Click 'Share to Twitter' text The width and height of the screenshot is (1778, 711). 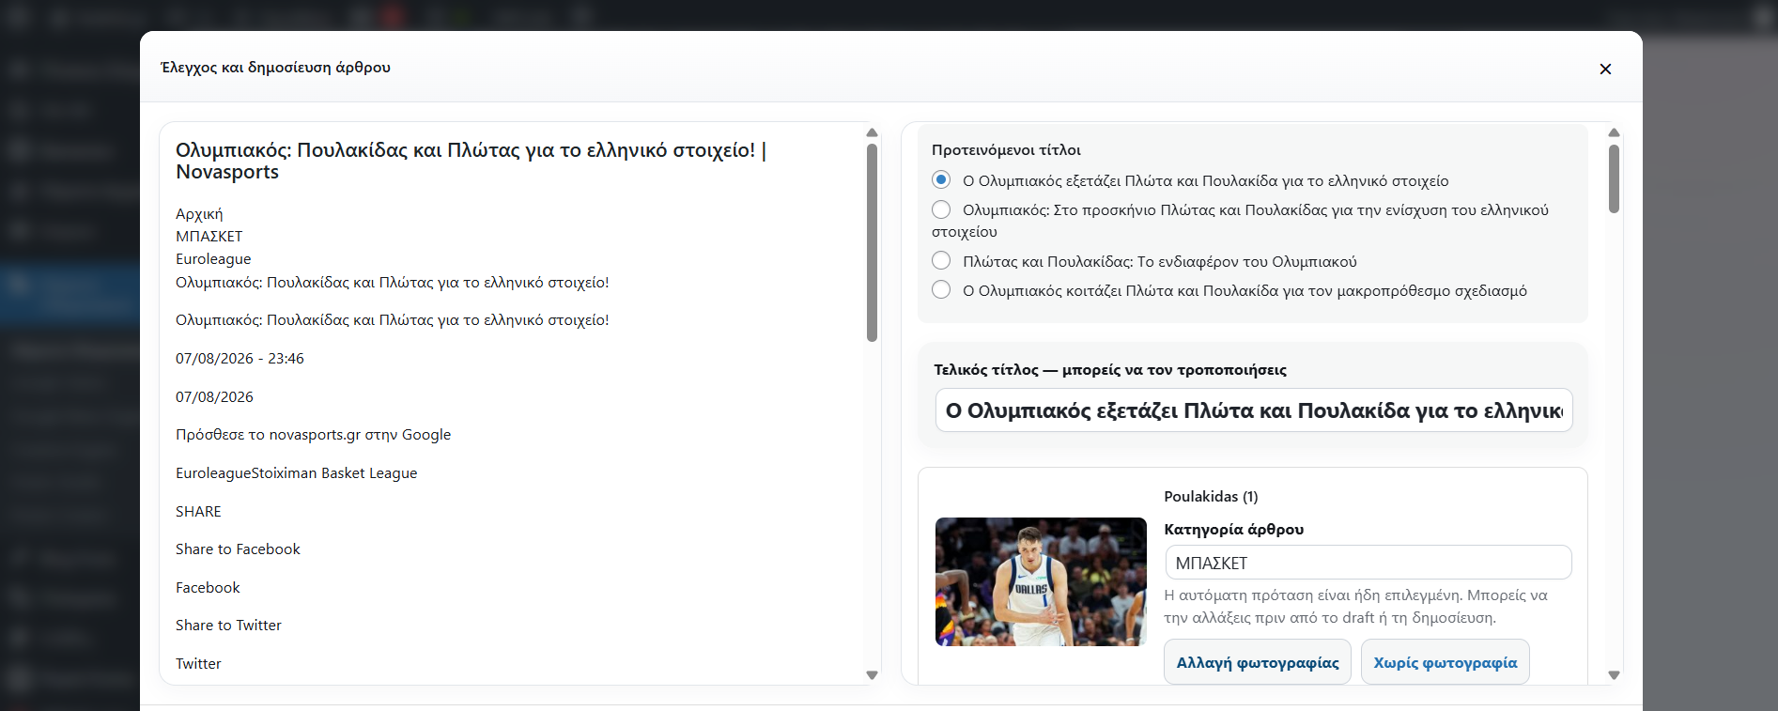point(228,626)
